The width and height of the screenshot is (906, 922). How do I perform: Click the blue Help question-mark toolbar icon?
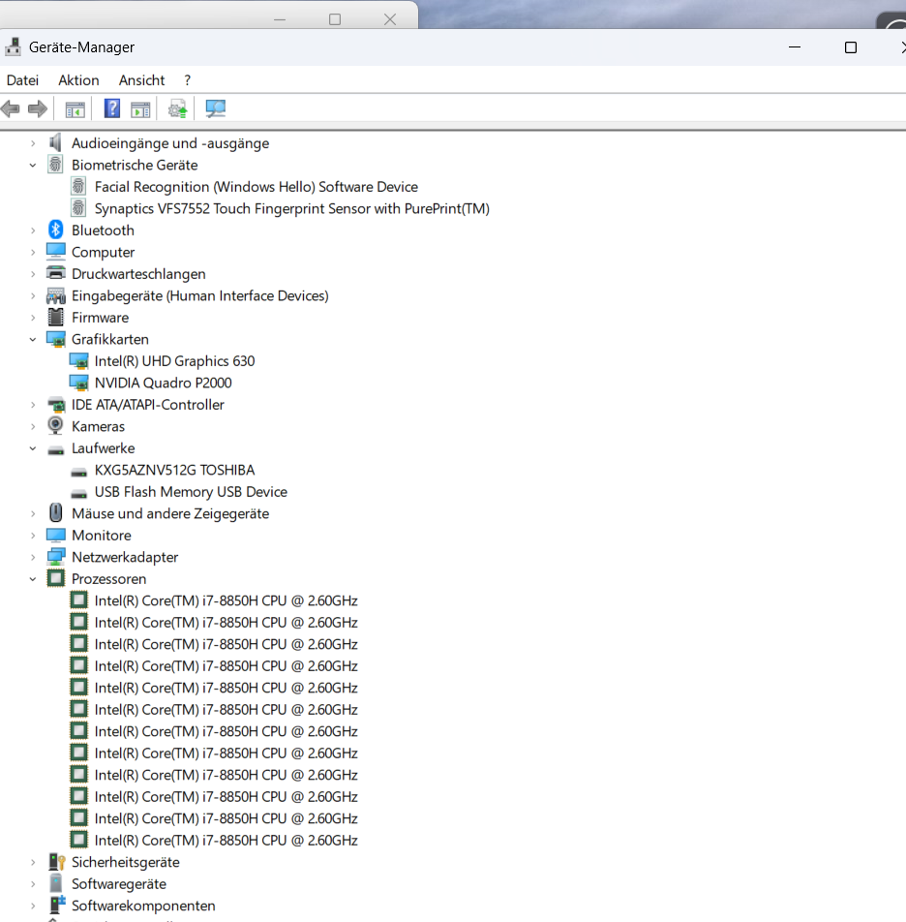point(111,108)
